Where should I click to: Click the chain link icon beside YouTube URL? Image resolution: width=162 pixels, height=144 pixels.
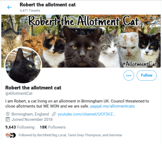click(x=54, y=114)
